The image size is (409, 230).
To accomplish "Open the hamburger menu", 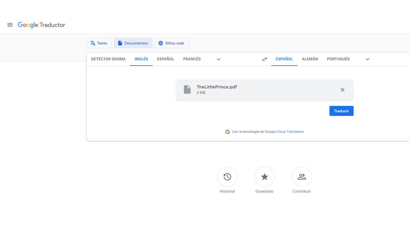I will point(10,25).
